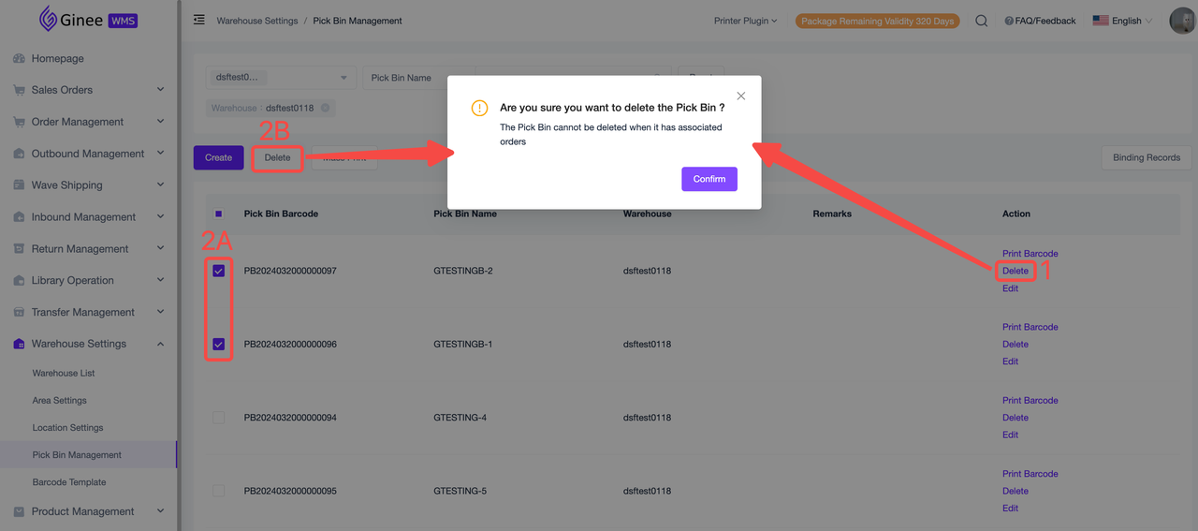Go to Barcode Template menu item
This screenshot has height=531, width=1198.
coord(69,482)
